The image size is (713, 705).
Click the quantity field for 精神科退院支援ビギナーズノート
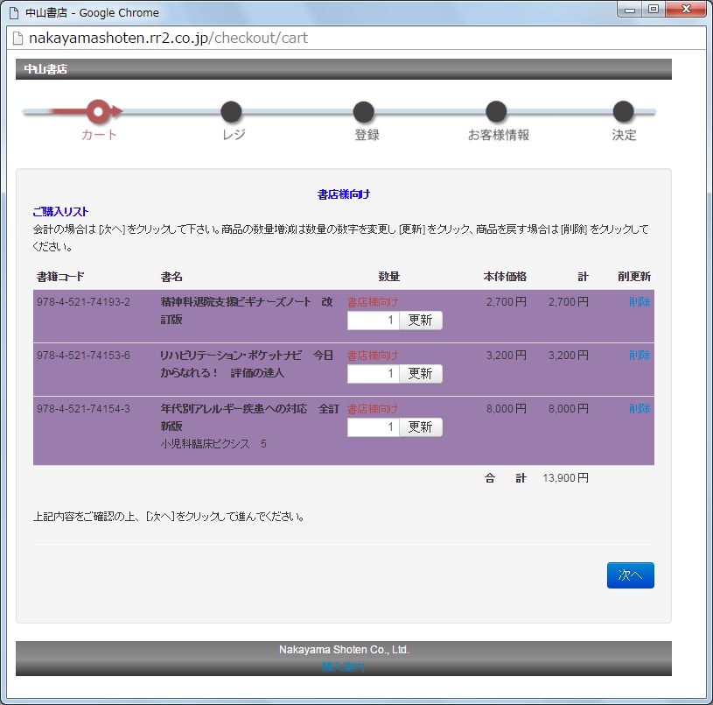pos(371,321)
